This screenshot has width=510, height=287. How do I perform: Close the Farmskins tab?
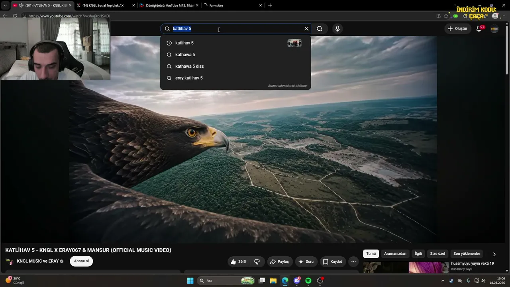pos(261,6)
